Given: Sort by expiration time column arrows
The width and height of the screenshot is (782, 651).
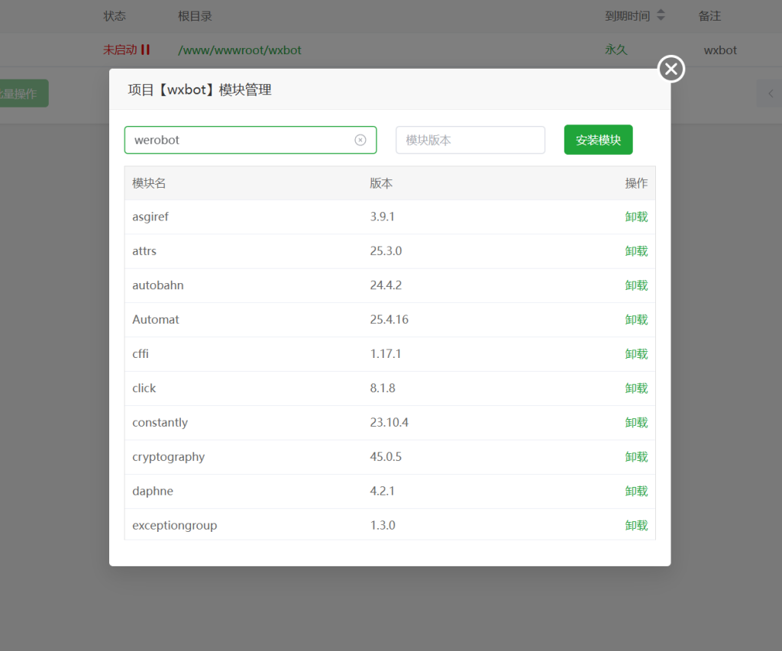Looking at the screenshot, I should tap(661, 15).
